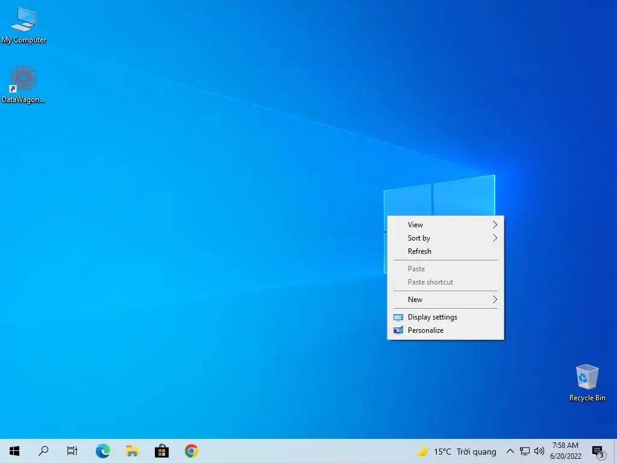Launch Microsoft Store from taskbar
Viewport: 617px width, 463px height.
tap(161, 451)
